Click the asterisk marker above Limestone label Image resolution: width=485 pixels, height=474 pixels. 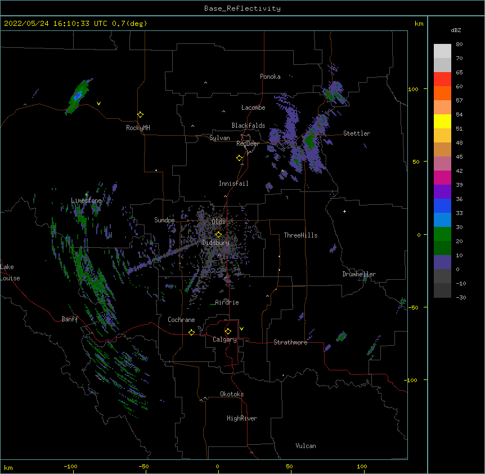[86, 195]
